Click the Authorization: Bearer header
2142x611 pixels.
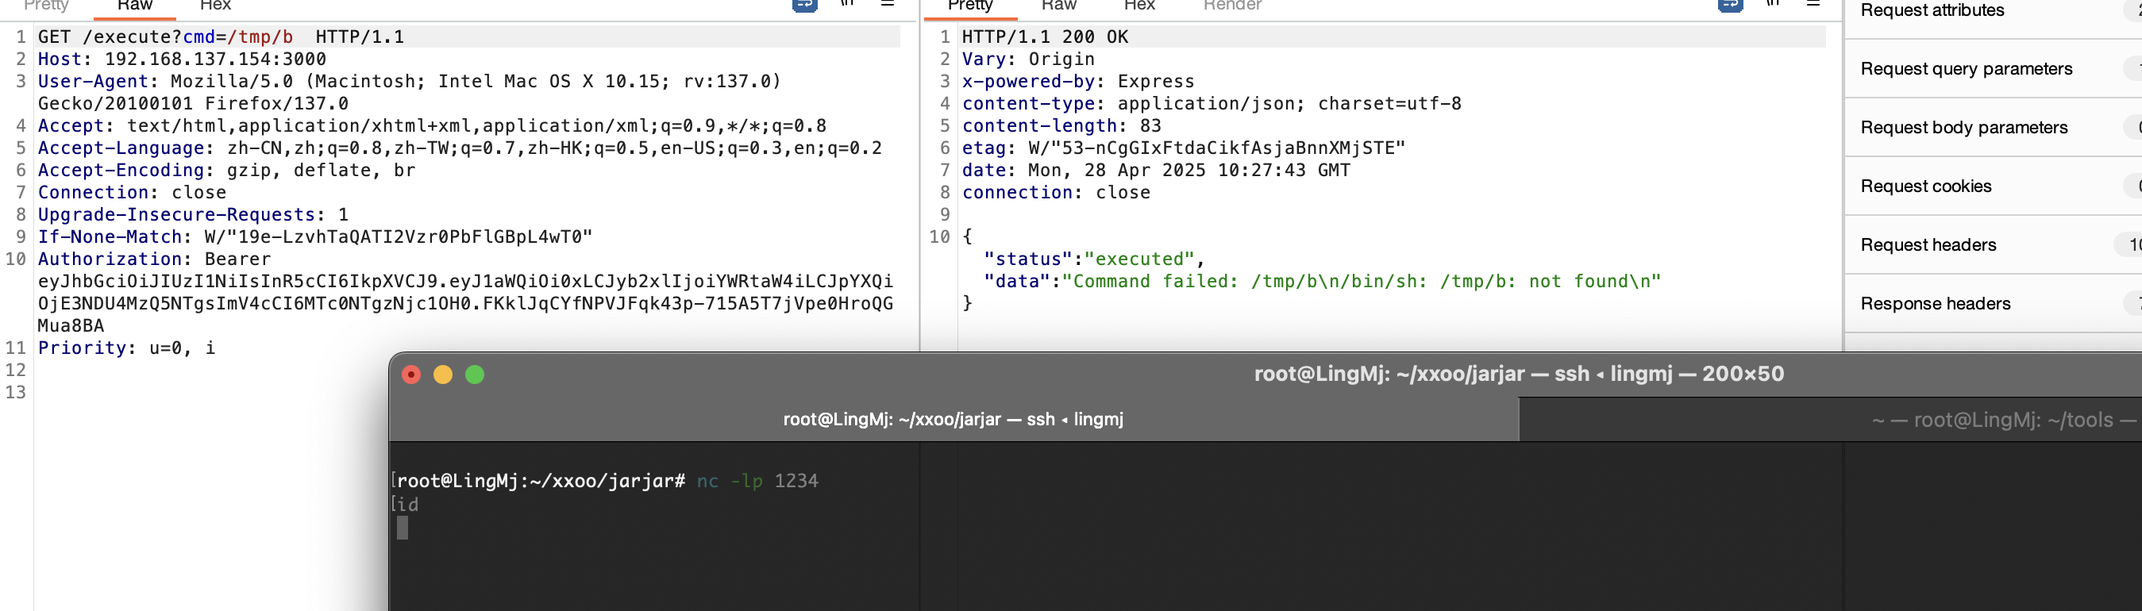tap(155, 259)
